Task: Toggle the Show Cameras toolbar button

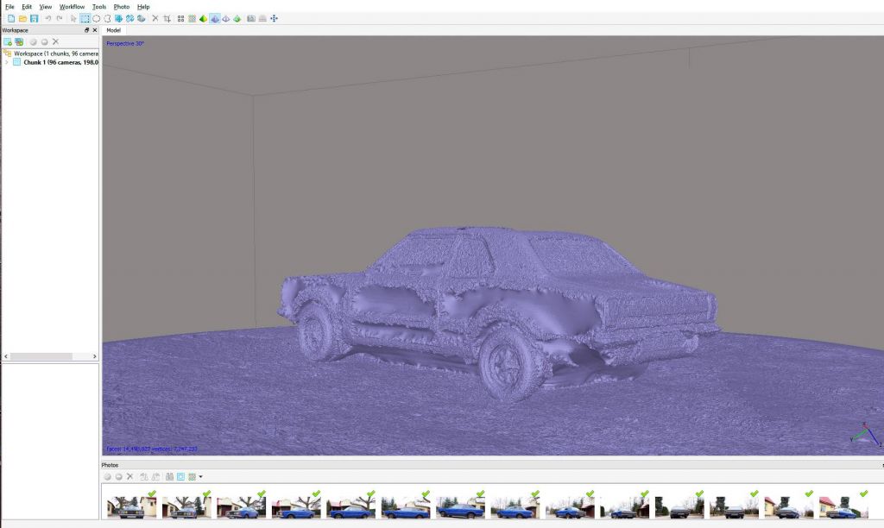Action: click(250, 18)
